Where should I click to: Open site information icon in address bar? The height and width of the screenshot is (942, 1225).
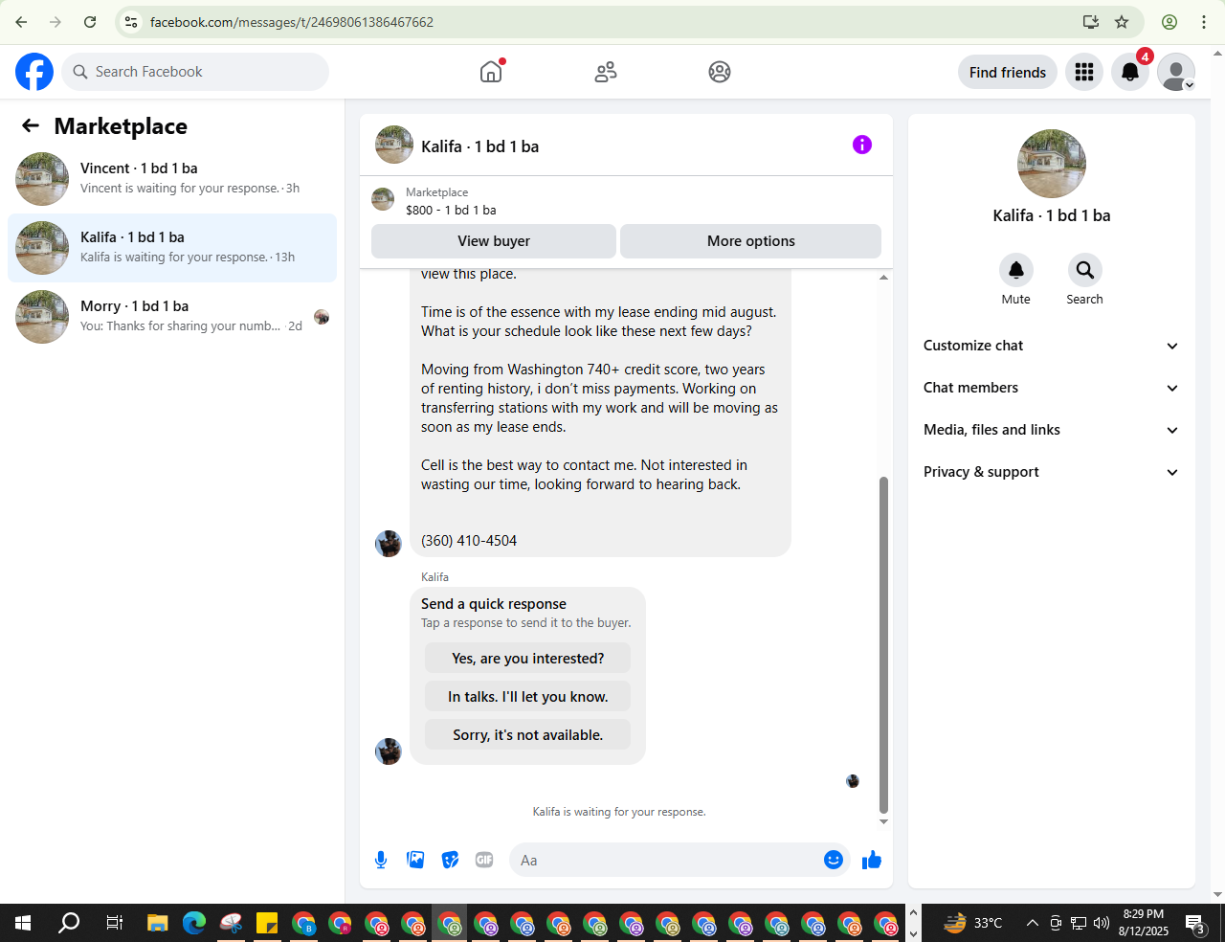(x=131, y=22)
